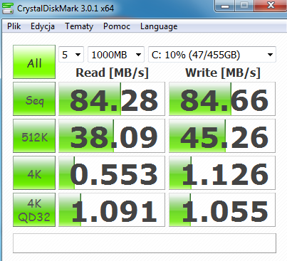Minimize the CrystalDiskMark window
The image size is (287, 261).
click(225, 6)
